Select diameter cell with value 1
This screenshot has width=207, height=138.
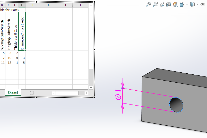tap(22, 53)
